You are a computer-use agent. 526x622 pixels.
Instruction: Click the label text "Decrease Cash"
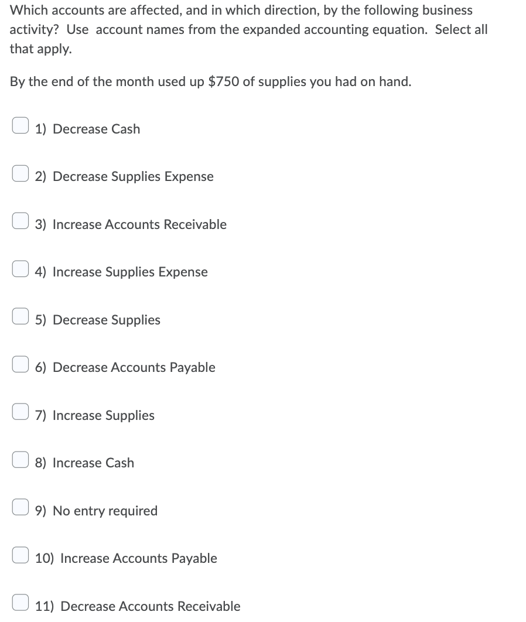click(x=96, y=129)
